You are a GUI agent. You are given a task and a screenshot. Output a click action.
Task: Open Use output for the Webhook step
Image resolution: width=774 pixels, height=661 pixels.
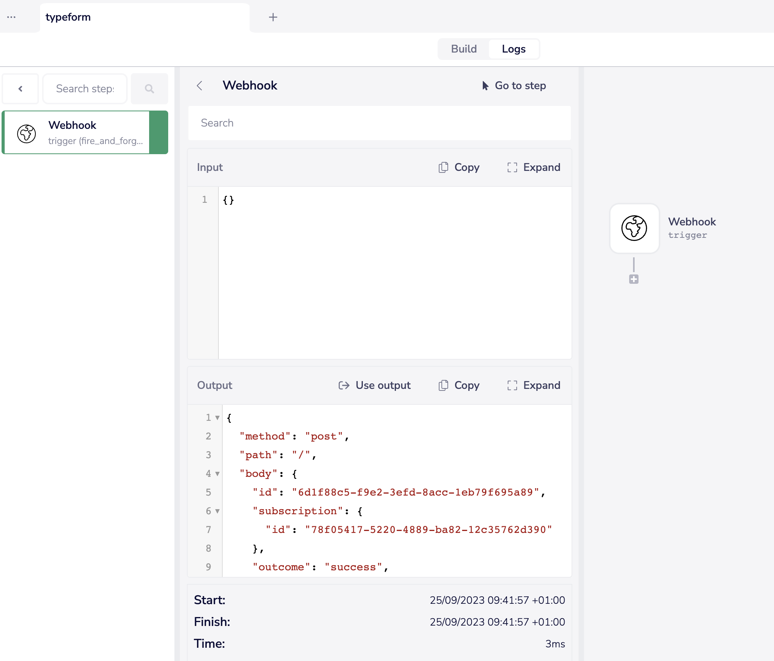374,385
